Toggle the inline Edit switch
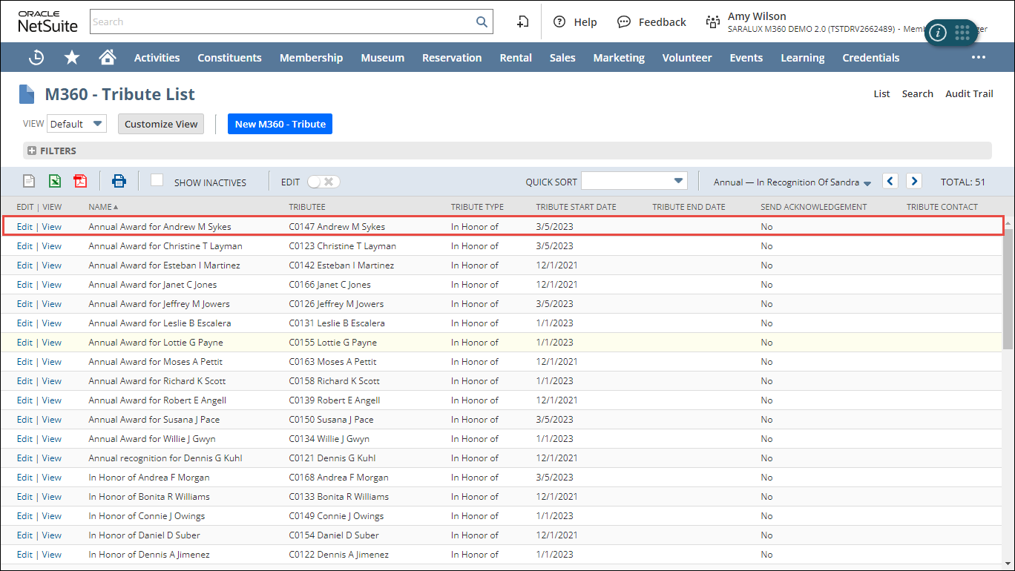Image resolution: width=1015 pixels, height=571 pixels. pyautogui.click(x=323, y=182)
